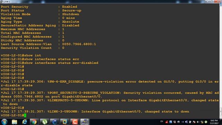Screen dimensions: 222x125
Task: Open the Windows Start menu
Action: (4, 122)
